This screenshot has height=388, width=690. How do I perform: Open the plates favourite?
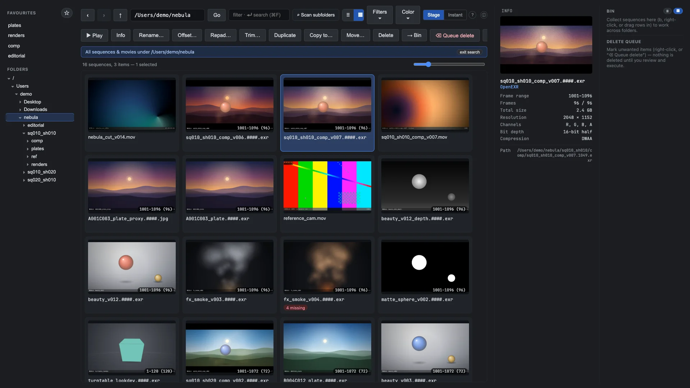[14, 26]
